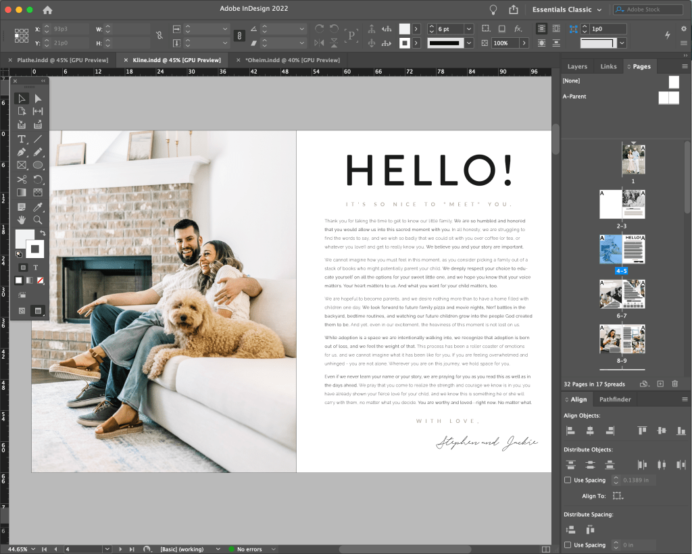Align objects to left edges

pos(570,430)
